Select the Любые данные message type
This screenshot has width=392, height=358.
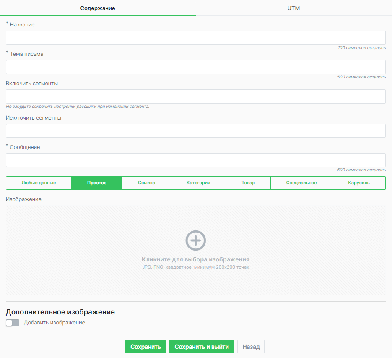pyautogui.click(x=39, y=183)
